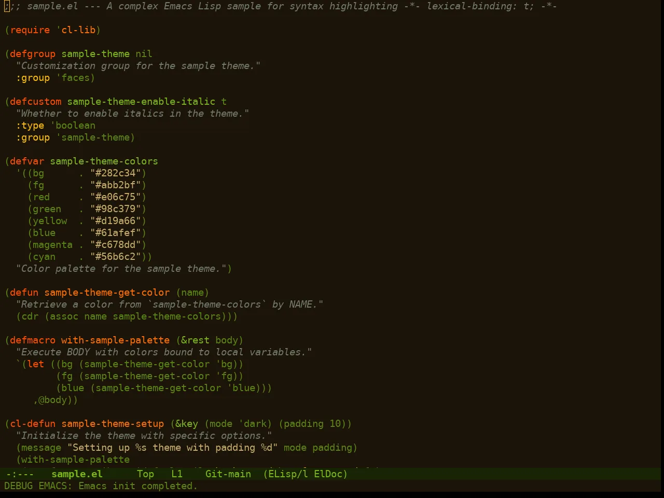The image size is (664, 498).
Task: Click the message function call
Action: 41,448
